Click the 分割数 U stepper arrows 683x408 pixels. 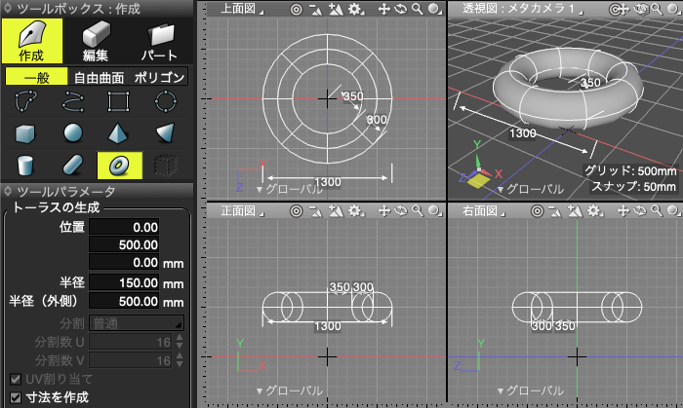[180, 342]
